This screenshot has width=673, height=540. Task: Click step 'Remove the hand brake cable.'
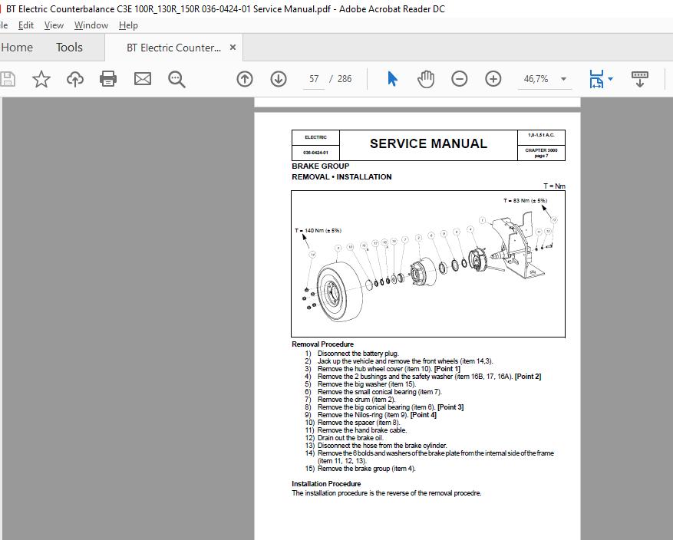[362, 430]
